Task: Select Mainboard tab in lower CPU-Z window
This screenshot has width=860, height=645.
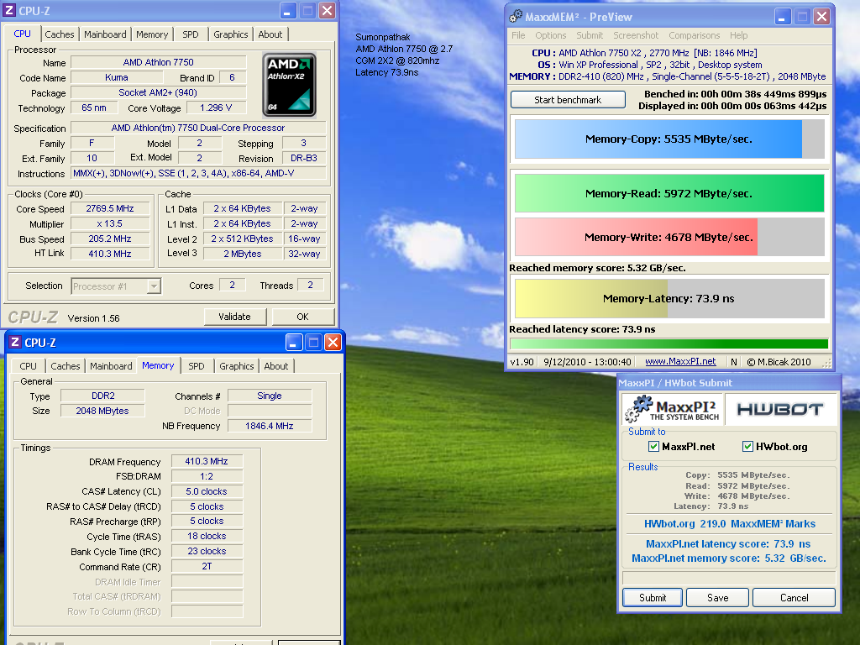Action: tap(112, 366)
